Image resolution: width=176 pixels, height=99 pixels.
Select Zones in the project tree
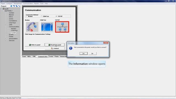(x=11, y=19)
